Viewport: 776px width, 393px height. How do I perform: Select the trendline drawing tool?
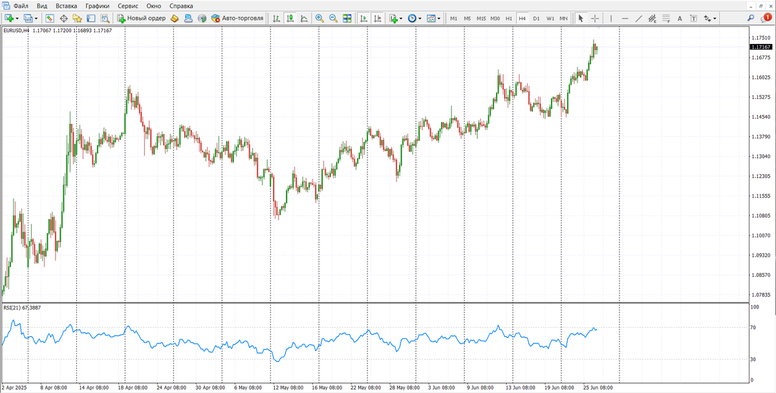(x=639, y=18)
